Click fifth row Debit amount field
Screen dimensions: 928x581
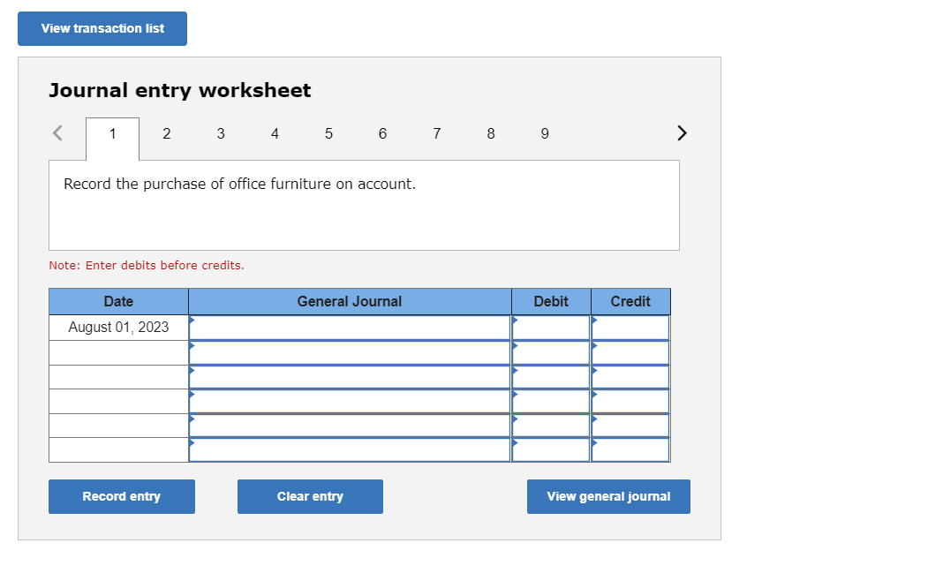(x=551, y=426)
